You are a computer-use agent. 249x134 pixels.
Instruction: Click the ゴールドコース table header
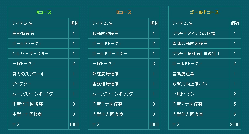click(x=204, y=12)
